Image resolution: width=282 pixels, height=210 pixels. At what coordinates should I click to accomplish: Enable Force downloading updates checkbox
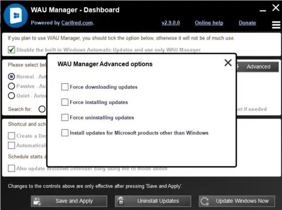[x=64, y=87]
